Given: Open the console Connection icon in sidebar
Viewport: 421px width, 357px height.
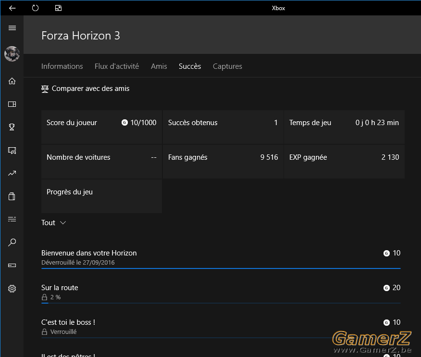Looking at the screenshot, I should click(x=12, y=265).
